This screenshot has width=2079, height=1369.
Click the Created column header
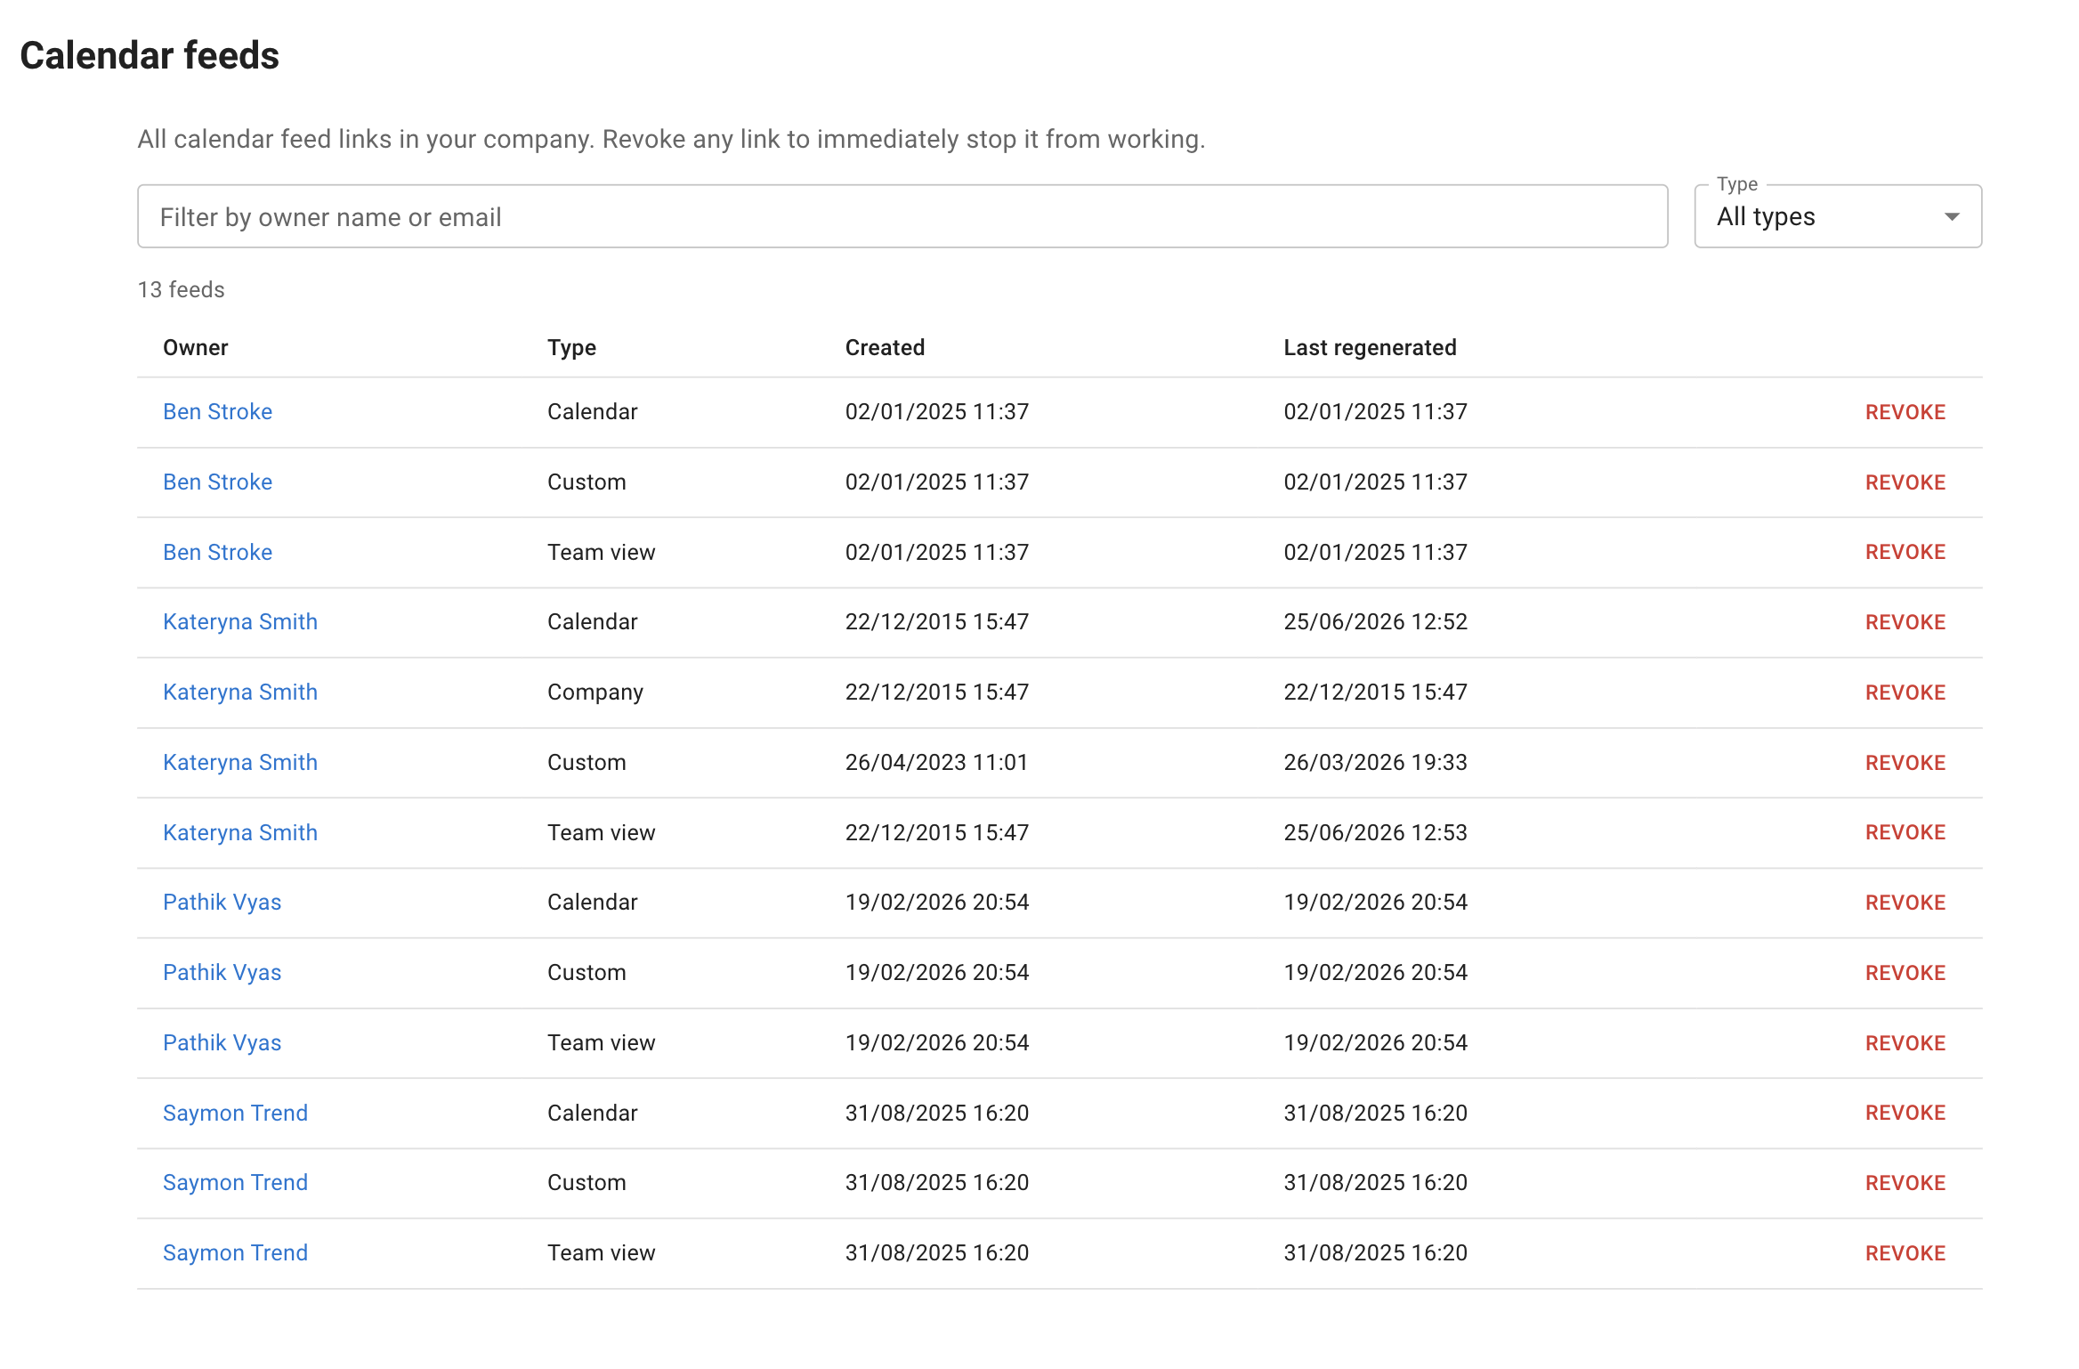click(x=885, y=347)
